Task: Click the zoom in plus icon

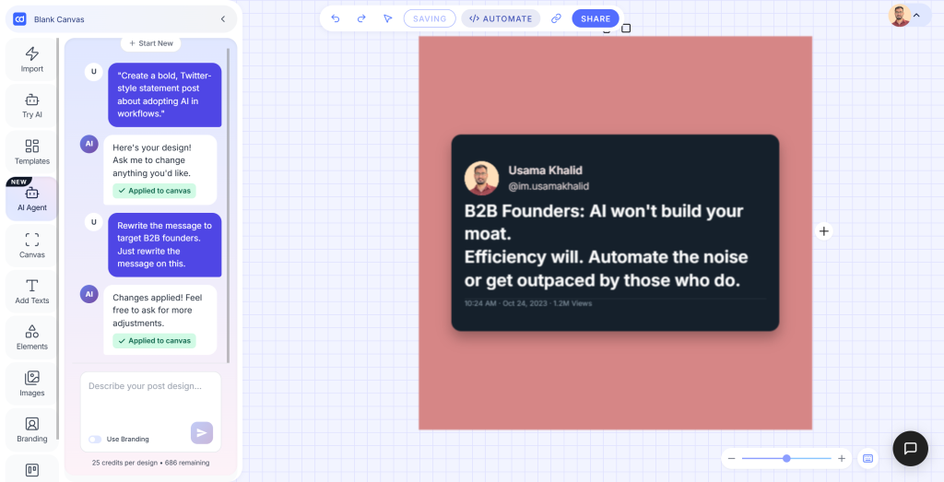Action: [842, 459]
